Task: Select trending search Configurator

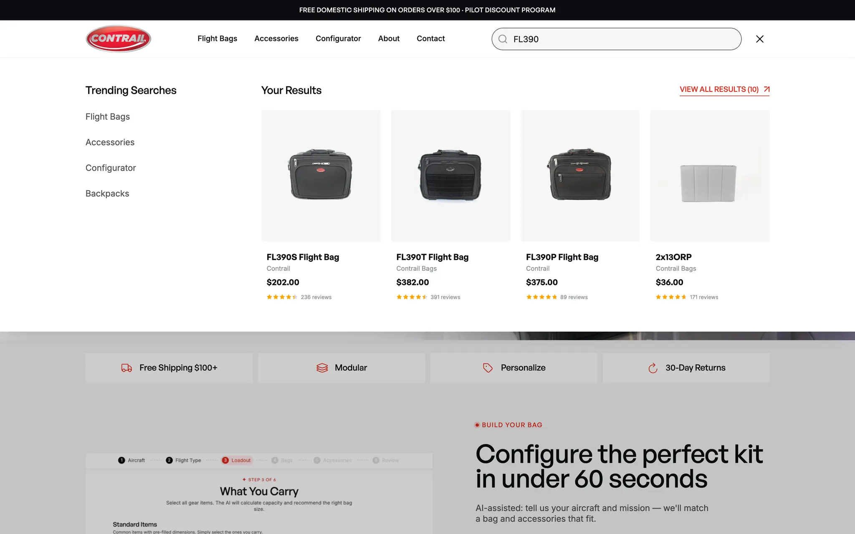Action: coord(111,168)
